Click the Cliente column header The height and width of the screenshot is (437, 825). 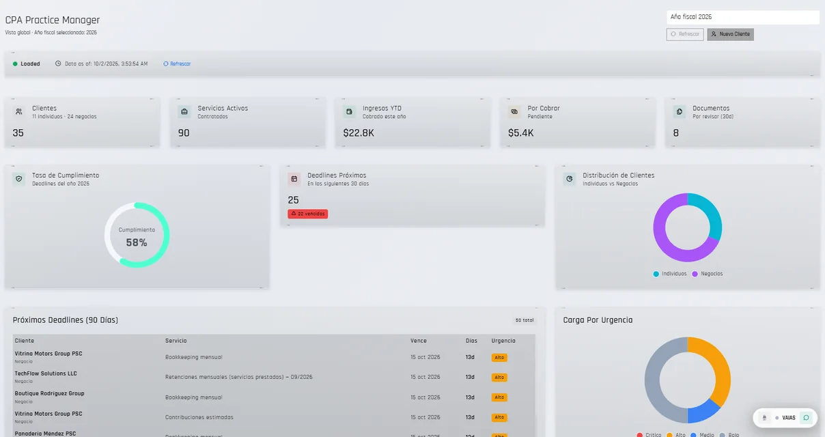point(25,341)
